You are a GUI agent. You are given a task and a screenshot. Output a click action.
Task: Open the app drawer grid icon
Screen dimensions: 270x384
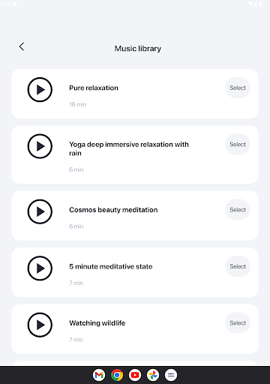click(171, 375)
